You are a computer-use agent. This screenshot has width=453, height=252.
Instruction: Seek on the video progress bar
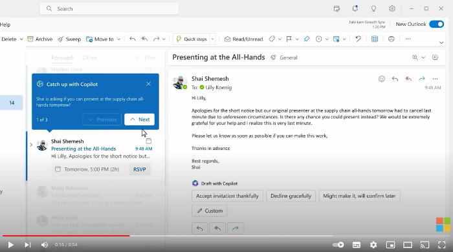pyautogui.click(x=226, y=236)
